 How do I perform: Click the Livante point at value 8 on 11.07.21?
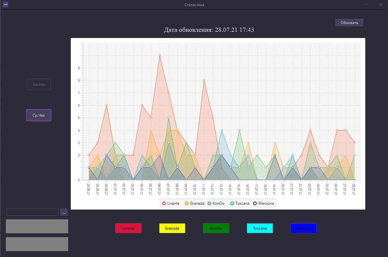(204, 80)
